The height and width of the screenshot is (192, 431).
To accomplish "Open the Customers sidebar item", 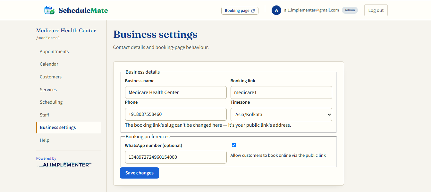I will 69,77.
